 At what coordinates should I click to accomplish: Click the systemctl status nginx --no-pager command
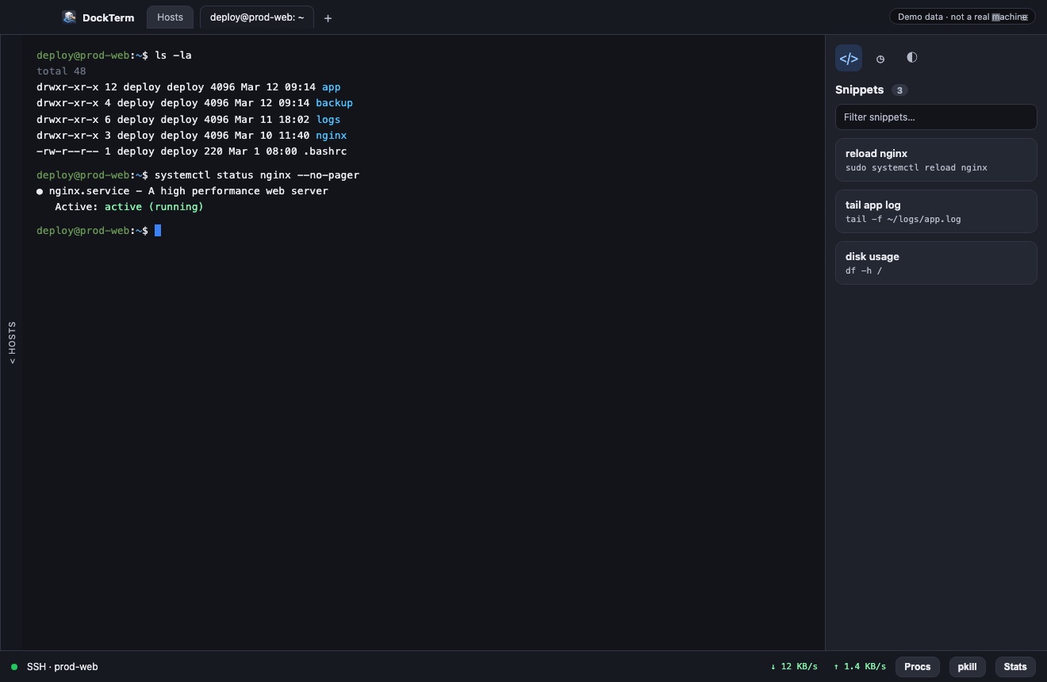click(257, 175)
